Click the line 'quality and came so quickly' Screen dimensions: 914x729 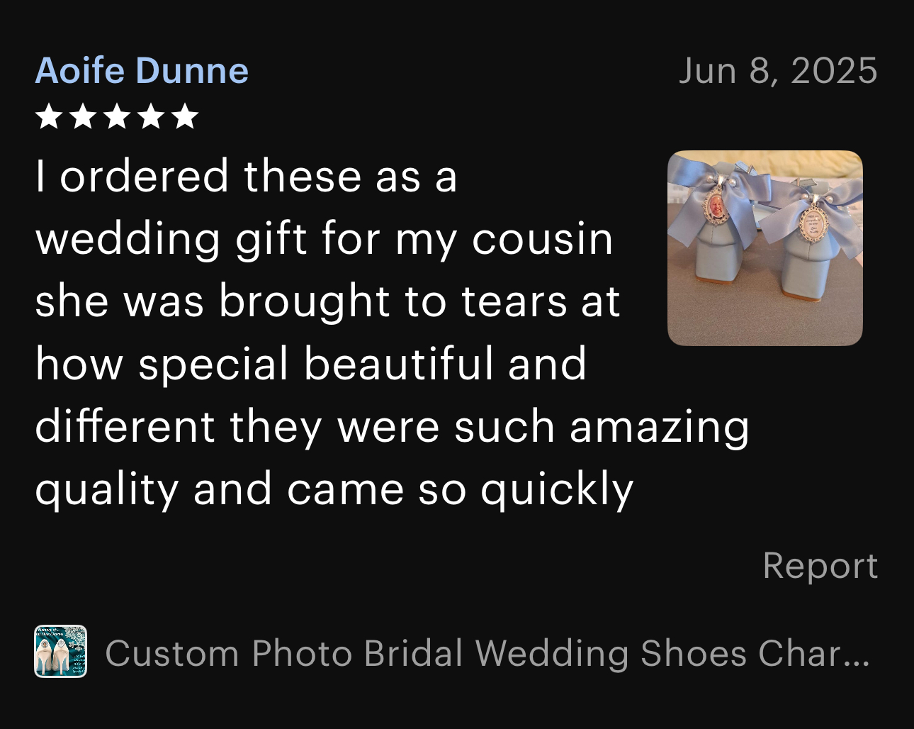click(334, 489)
